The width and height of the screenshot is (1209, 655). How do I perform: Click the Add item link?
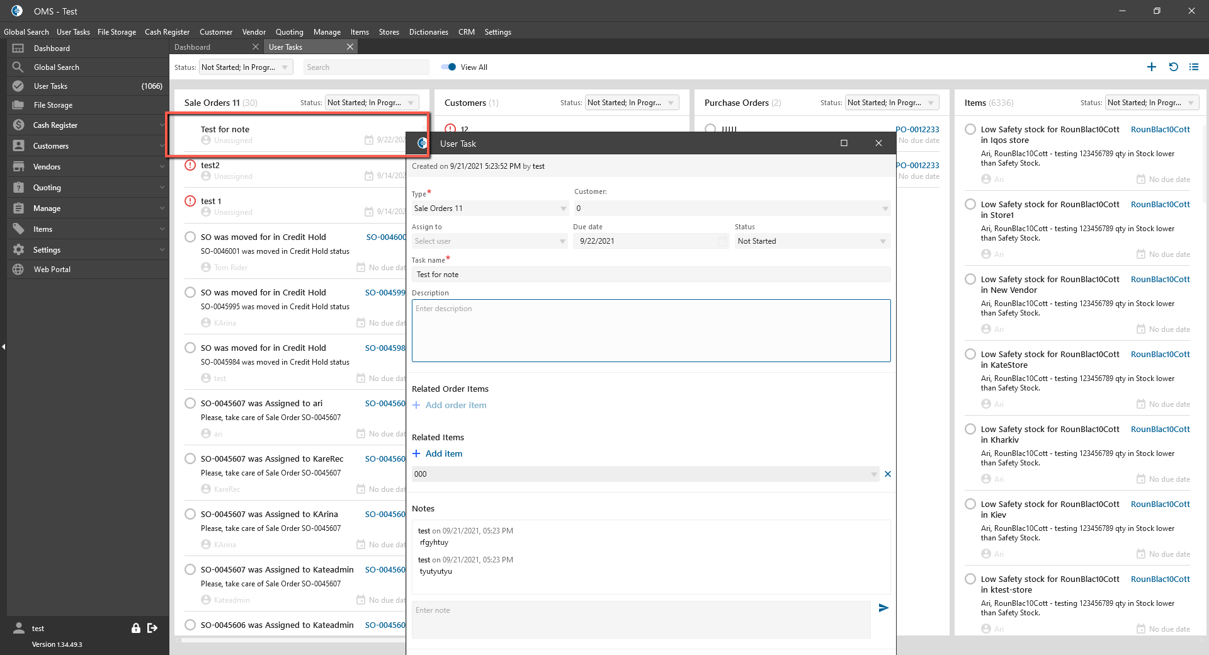pos(443,453)
